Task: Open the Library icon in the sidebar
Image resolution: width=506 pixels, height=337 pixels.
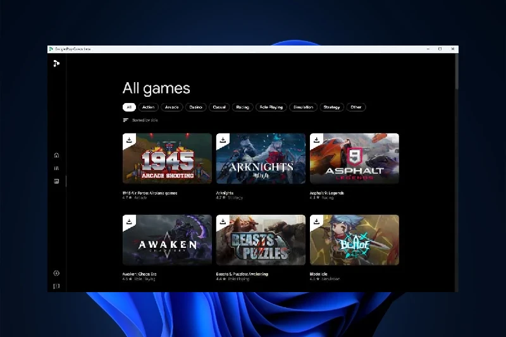Action: (56, 168)
